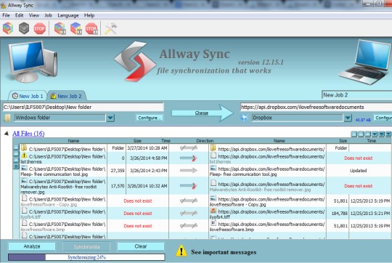
Task: Click the Synchronizing 24% progress bar
Action: 86,257
